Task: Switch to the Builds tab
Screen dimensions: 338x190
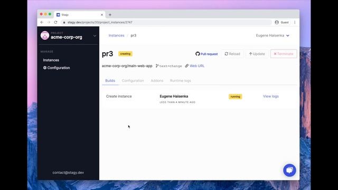Action: coord(110,81)
